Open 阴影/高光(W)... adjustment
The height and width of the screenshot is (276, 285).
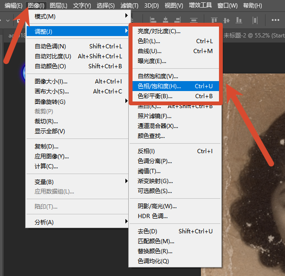pos(175,206)
